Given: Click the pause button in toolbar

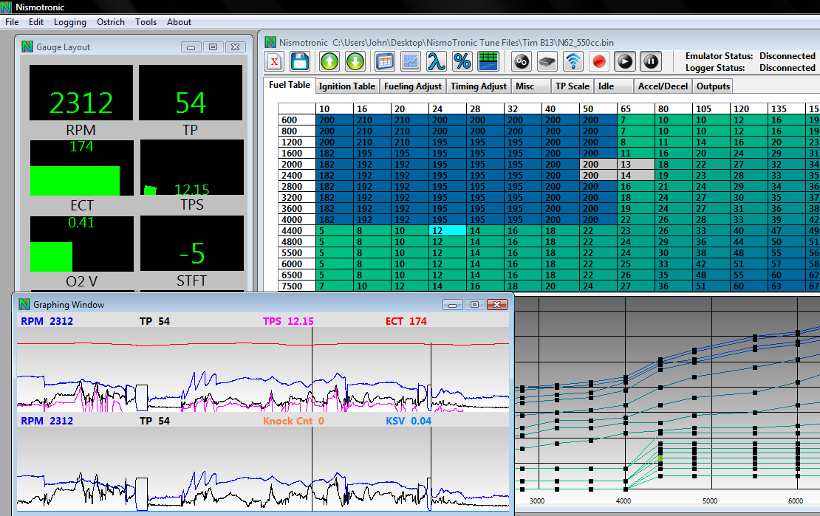Looking at the screenshot, I should coord(650,61).
